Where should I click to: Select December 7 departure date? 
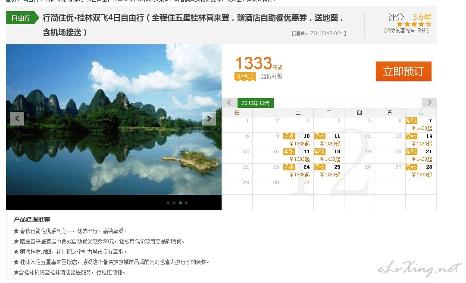tap(421, 125)
